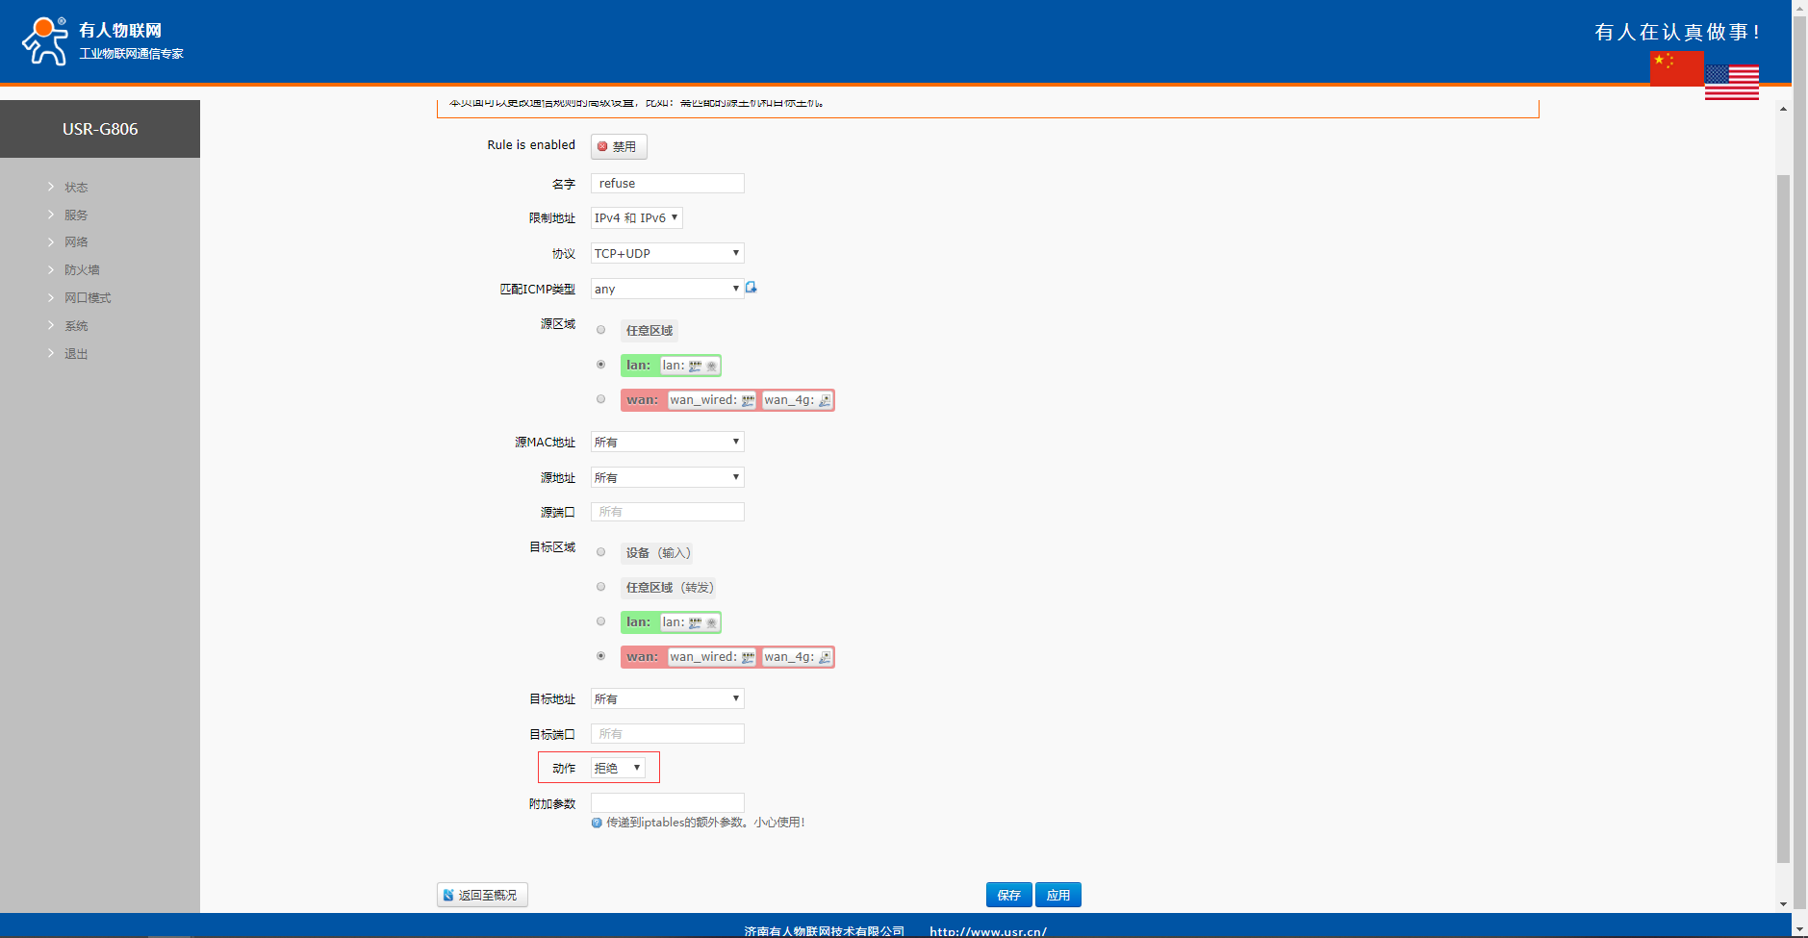
Task: Open the 动作 action dropdown
Action: tap(618, 768)
